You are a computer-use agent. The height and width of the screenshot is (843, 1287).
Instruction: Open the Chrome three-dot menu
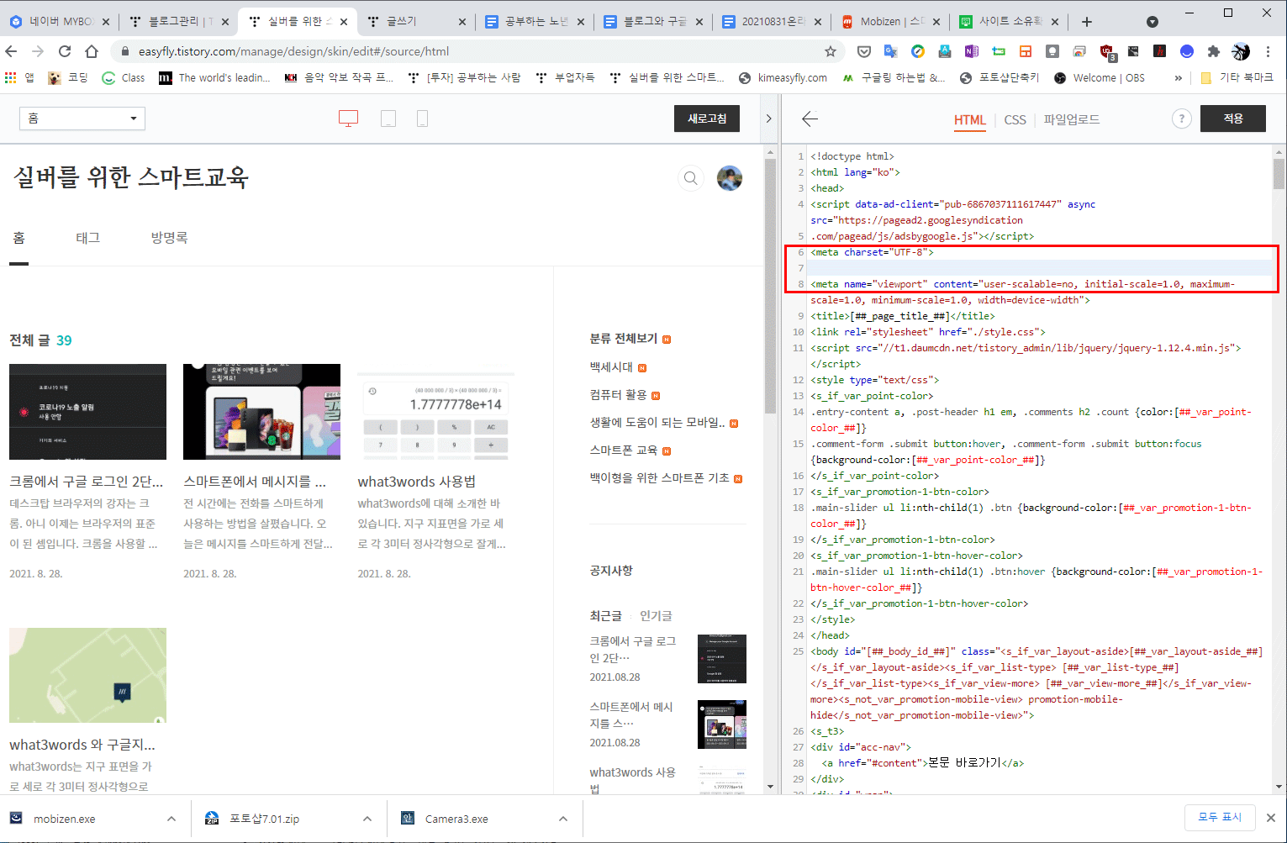pyautogui.click(x=1268, y=51)
